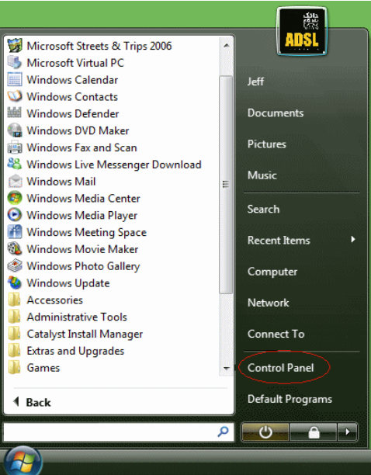The height and width of the screenshot is (475, 371).
Task: Open Windows Meeting Space icon
Action: 15,232
